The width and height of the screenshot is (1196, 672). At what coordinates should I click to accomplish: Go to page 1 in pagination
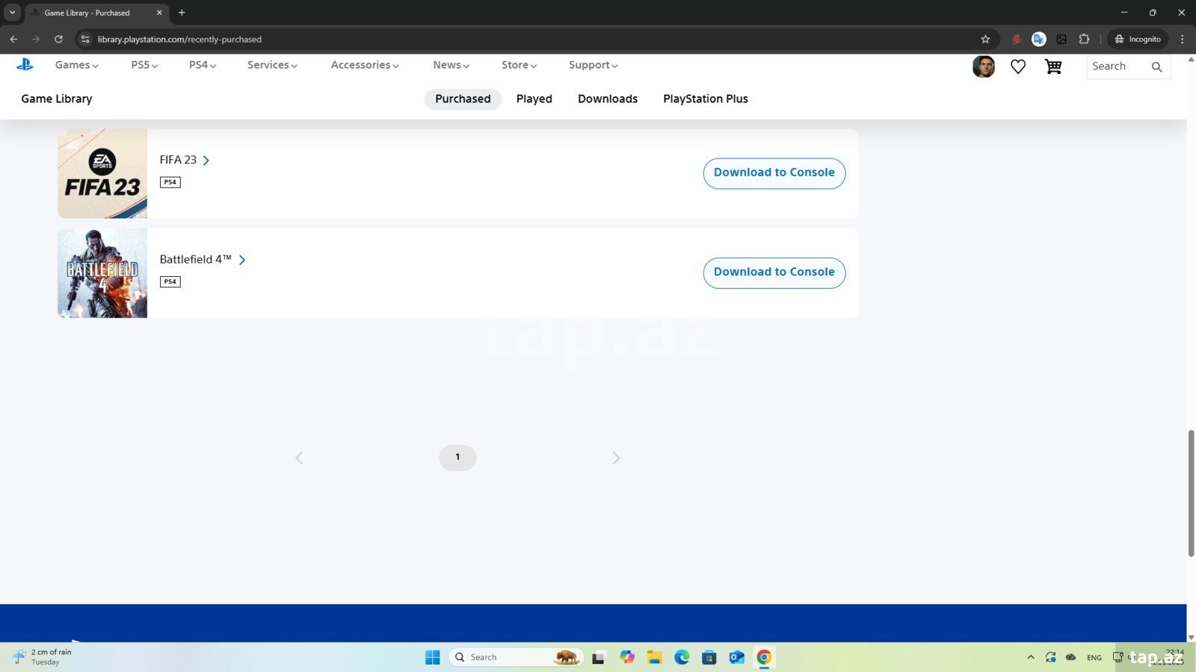point(457,458)
